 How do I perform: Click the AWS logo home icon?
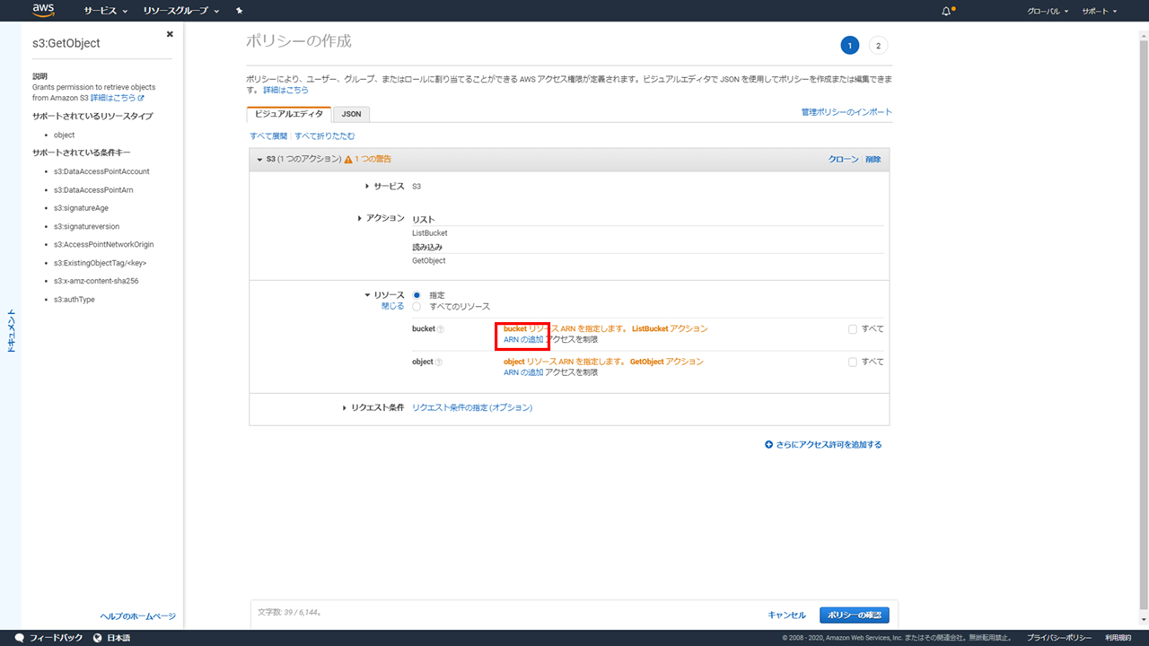[43, 11]
